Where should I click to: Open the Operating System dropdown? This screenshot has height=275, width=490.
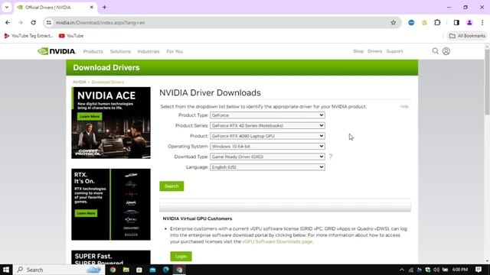click(x=267, y=146)
